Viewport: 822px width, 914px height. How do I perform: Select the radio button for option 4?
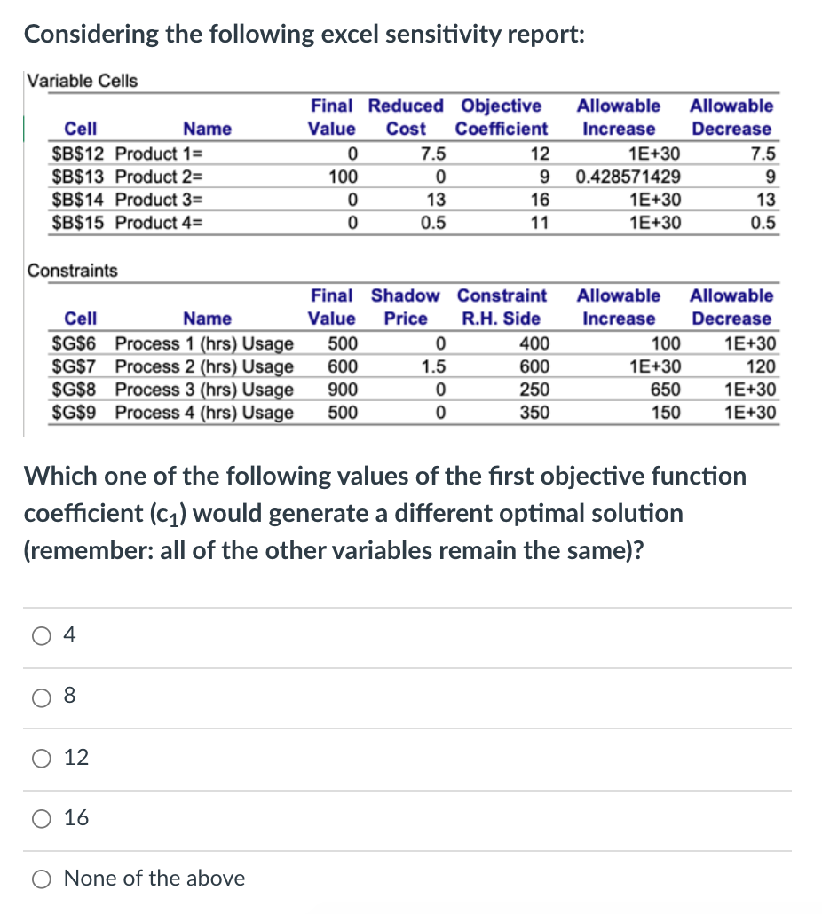click(x=41, y=634)
